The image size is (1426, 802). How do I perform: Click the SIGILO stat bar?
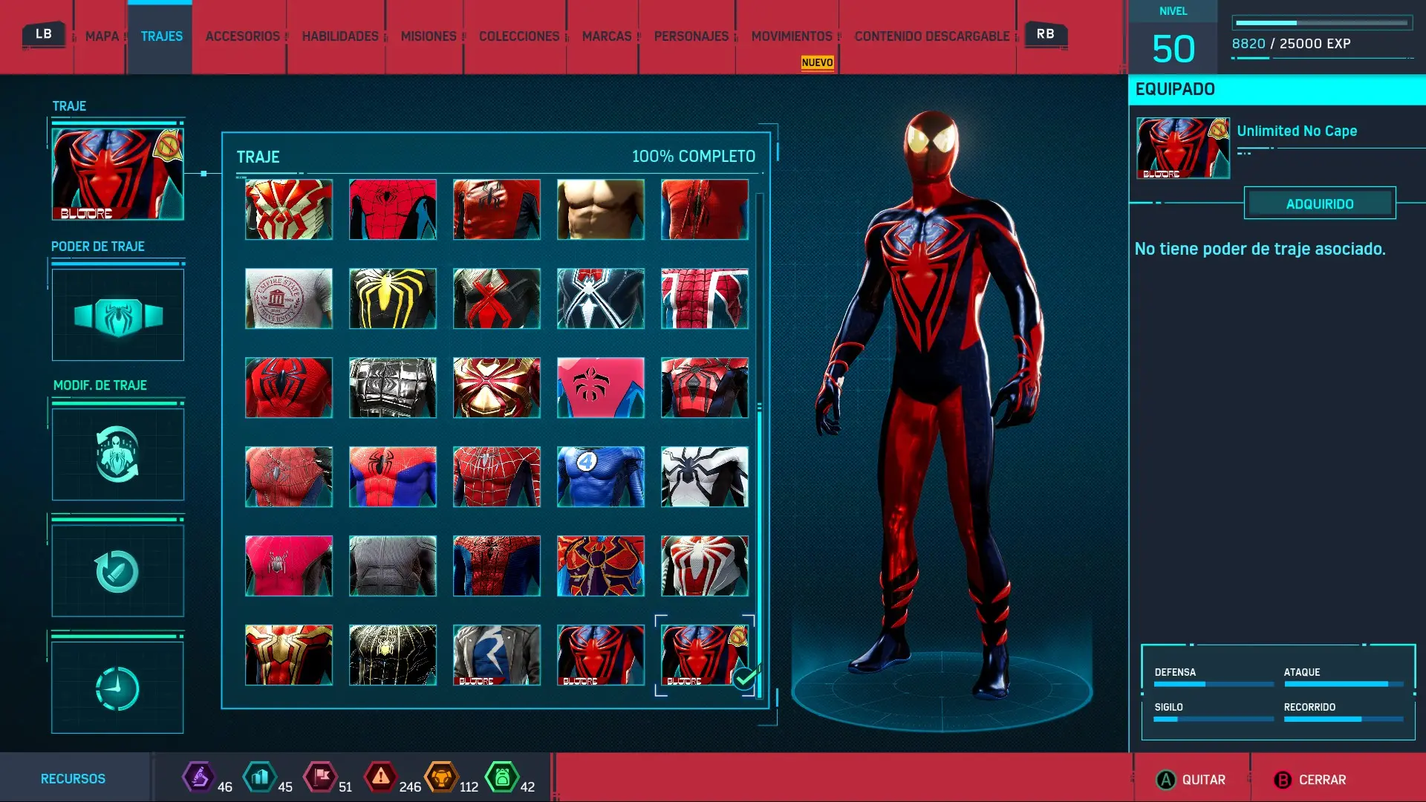click(x=1214, y=719)
